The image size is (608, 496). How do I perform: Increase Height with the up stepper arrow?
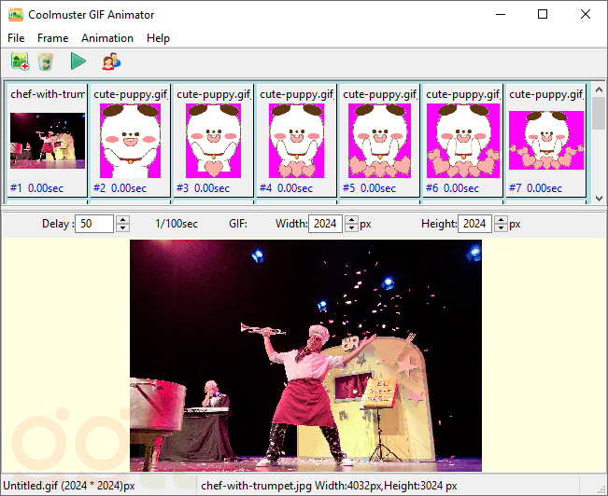[501, 220]
